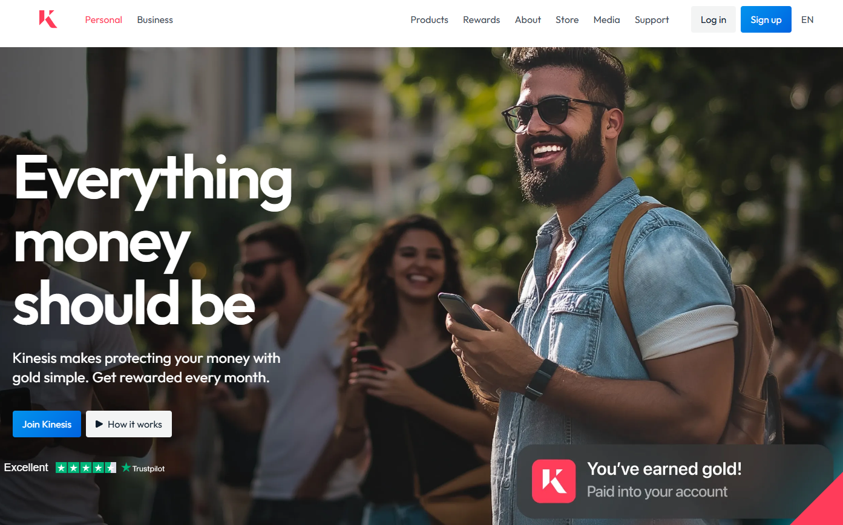This screenshot has width=843, height=525.
Task: Open the About menu
Action: coord(528,20)
